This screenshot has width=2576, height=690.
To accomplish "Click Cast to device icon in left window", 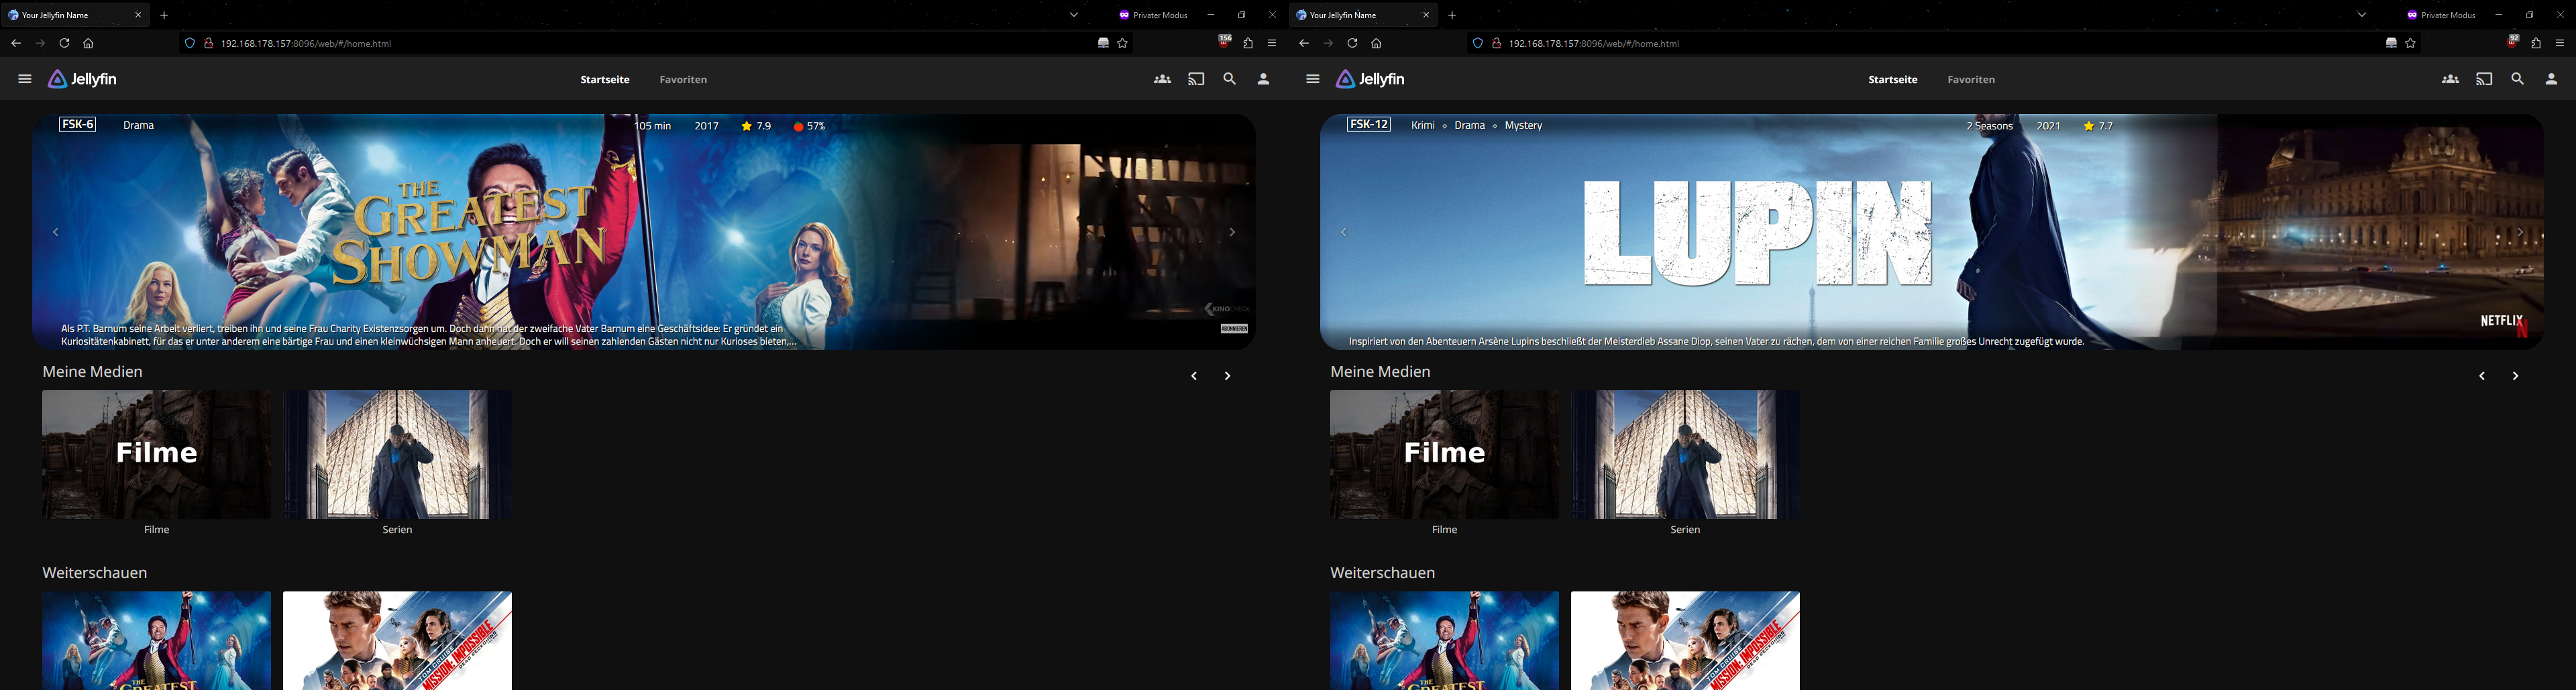I will (x=1196, y=79).
